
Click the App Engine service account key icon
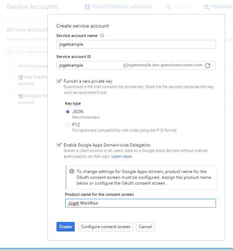point(20,77)
